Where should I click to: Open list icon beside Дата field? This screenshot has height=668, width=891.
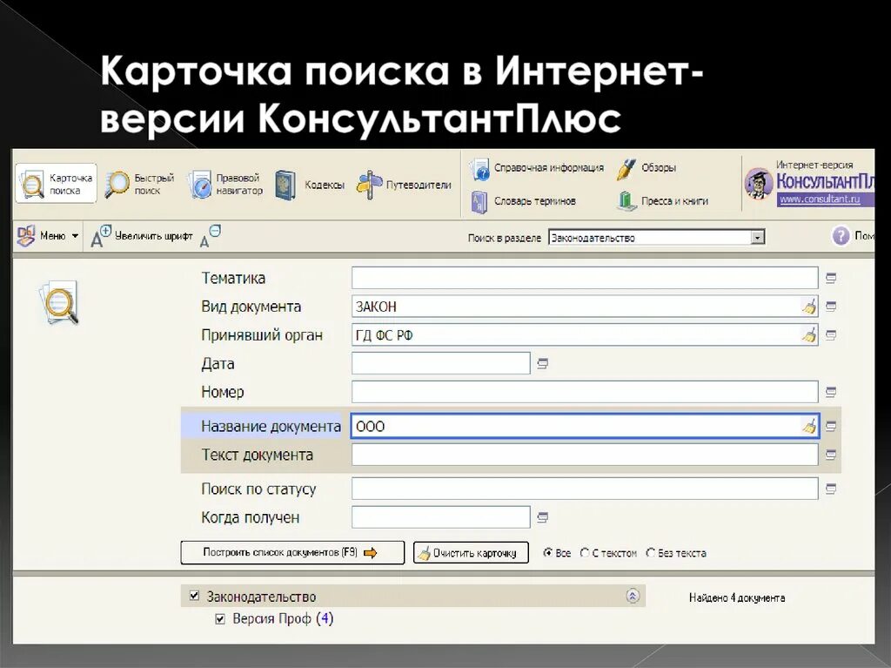(x=543, y=363)
